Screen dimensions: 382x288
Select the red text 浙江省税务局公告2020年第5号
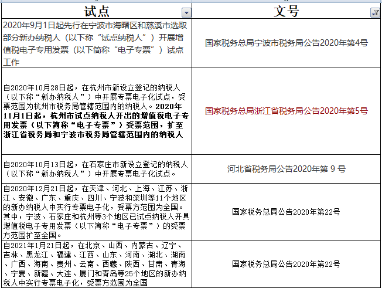click(286, 110)
